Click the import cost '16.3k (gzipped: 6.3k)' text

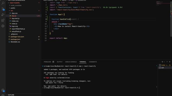coord(113,7)
